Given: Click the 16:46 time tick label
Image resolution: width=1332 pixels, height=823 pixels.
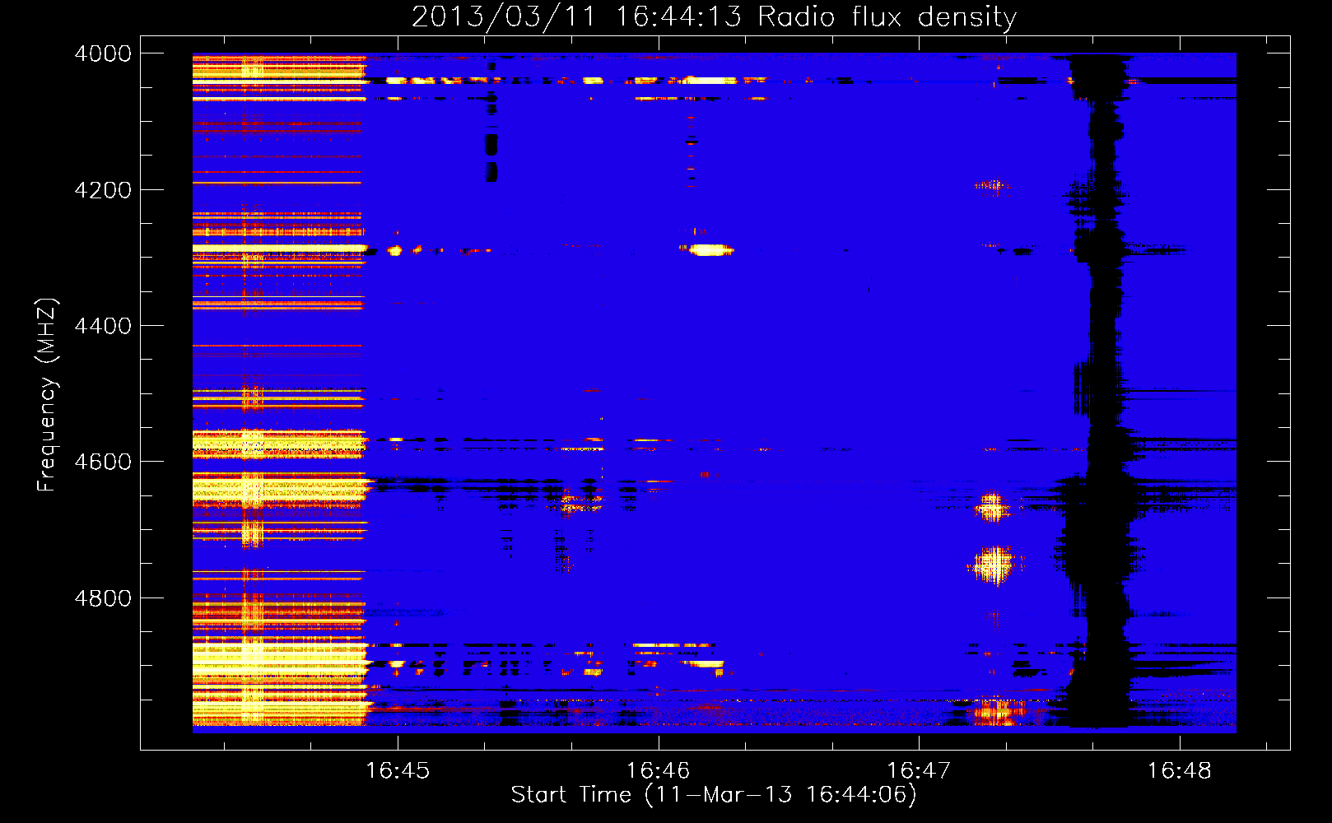Looking at the screenshot, I should pyautogui.click(x=658, y=771).
